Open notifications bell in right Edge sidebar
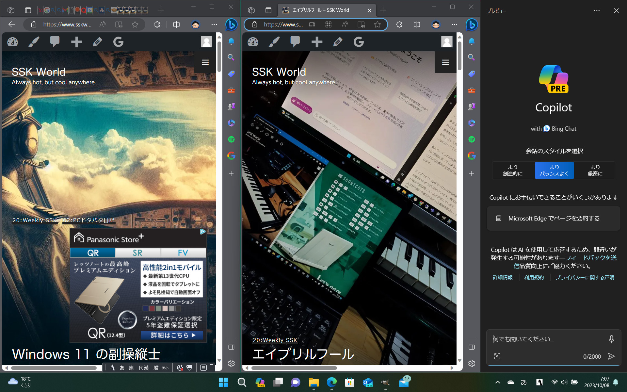 coord(472,41)
